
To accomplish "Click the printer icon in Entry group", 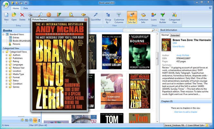I will pos(30,15).
